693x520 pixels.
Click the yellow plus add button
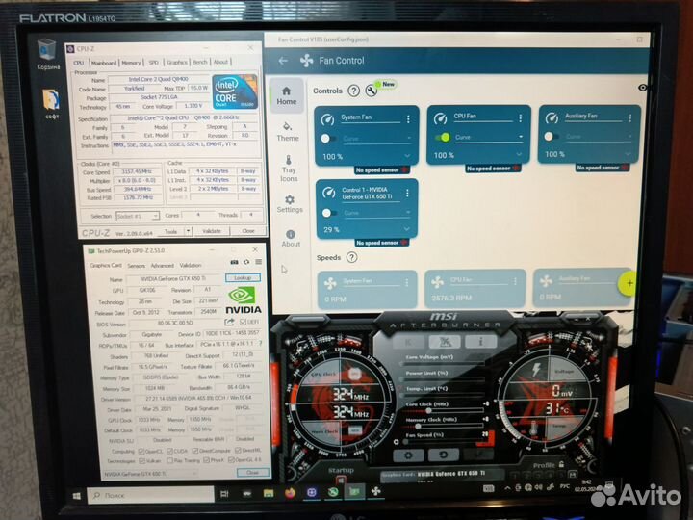628,284
